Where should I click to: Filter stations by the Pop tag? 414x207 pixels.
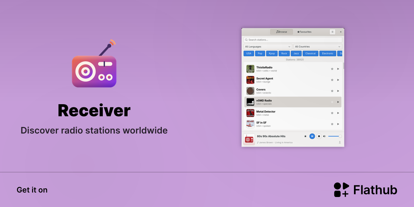click(x=260, y=53)
